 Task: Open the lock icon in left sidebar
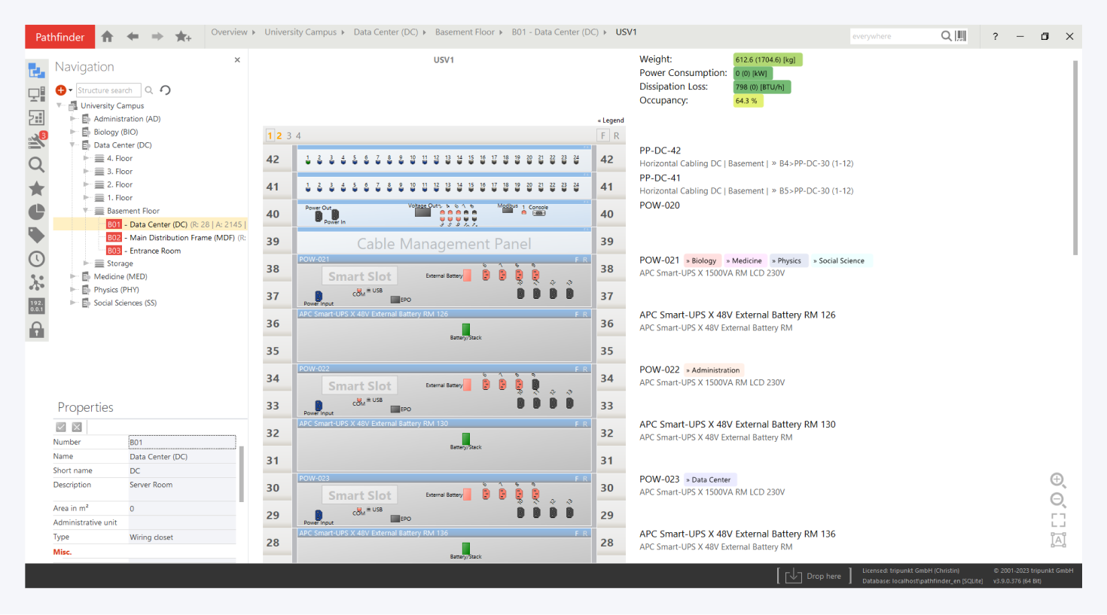[36, 330]
